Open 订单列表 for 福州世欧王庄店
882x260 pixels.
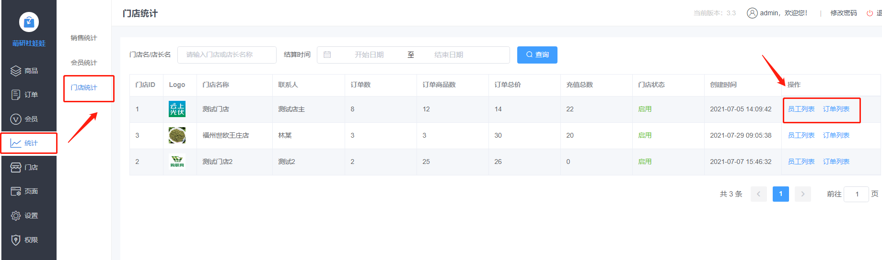[836, 135]
